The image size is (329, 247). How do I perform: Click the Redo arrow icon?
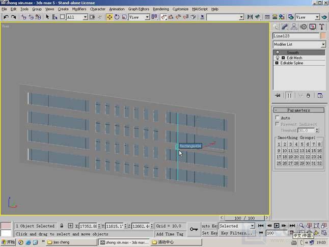click(13, 17)
